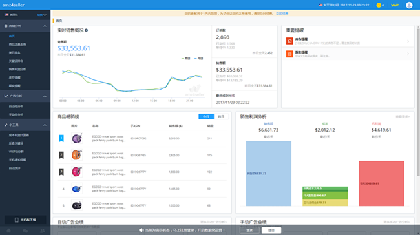Click the 查看更多 link in profit panel
This screenshot has height=235, width=420.
click(x=403, y=116)
